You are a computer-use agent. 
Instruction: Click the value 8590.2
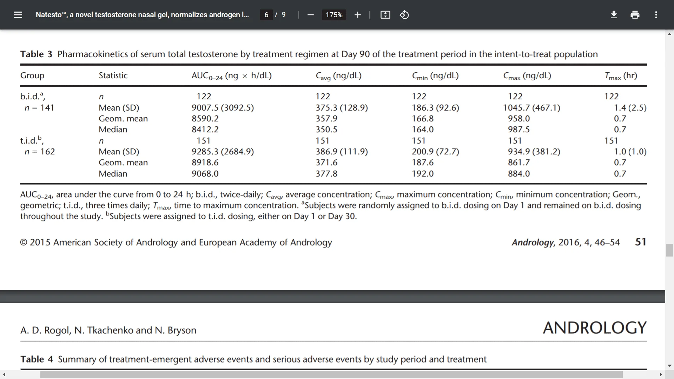tap(205, 119)
